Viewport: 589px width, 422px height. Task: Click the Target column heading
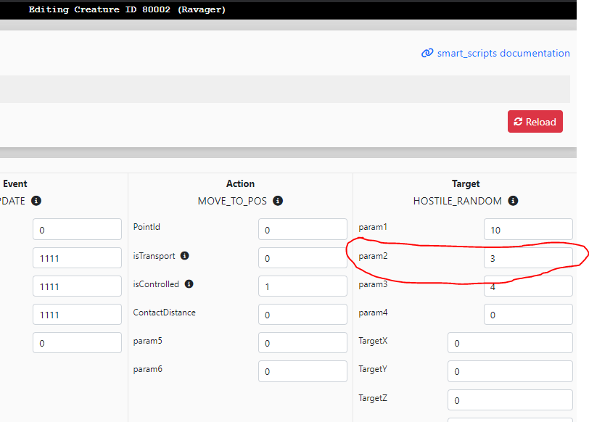tap(466, 183)
